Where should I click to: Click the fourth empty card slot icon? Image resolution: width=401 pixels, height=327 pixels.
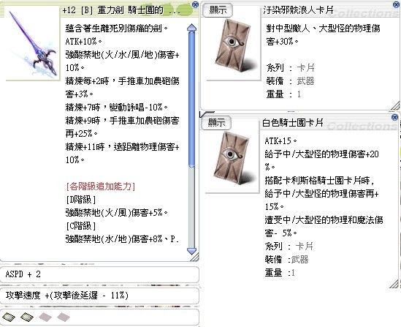click(64, 317)
